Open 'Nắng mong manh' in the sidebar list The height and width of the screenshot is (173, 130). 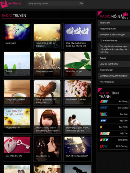coord(114,29)
